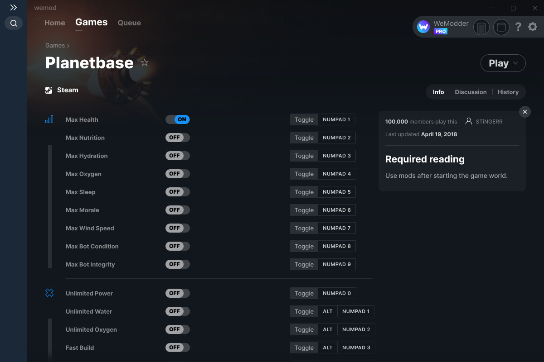
Task: Maximize the wemod window
Action: [x=513, y=8]
